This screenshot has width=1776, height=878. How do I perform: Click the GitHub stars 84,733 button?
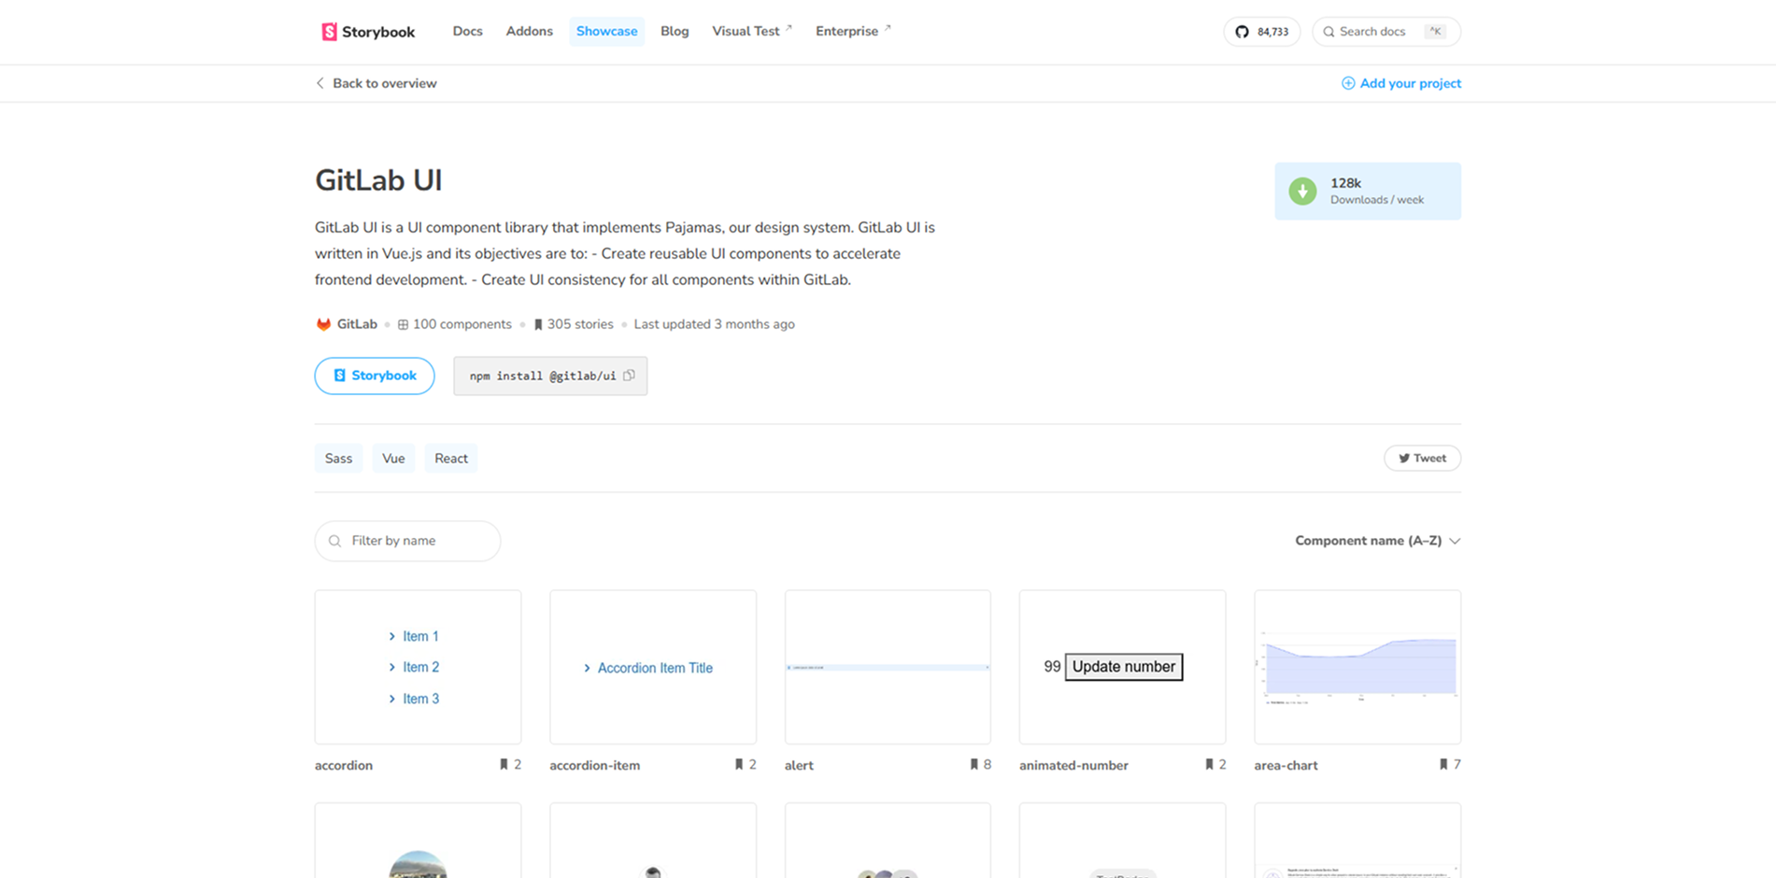(1261, 32)
